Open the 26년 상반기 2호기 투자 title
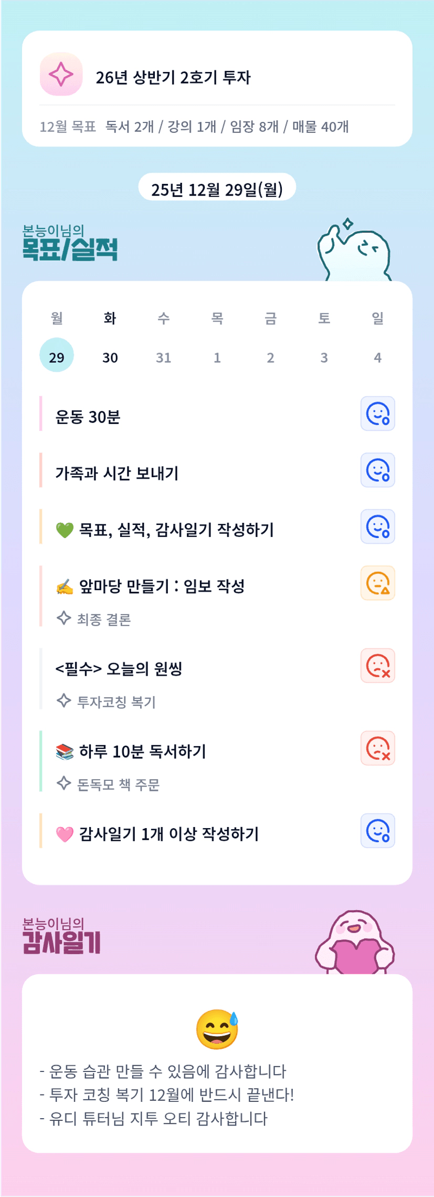This screenshot has height=1197, width=434. point(173,77)
